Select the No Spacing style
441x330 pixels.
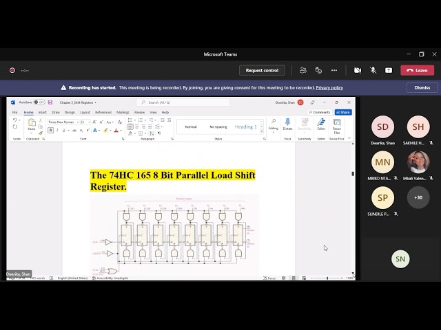tap(218, 126)
